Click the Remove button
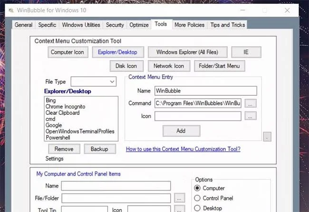The height and width of the screenshot is (212, 309). point(64,149)
